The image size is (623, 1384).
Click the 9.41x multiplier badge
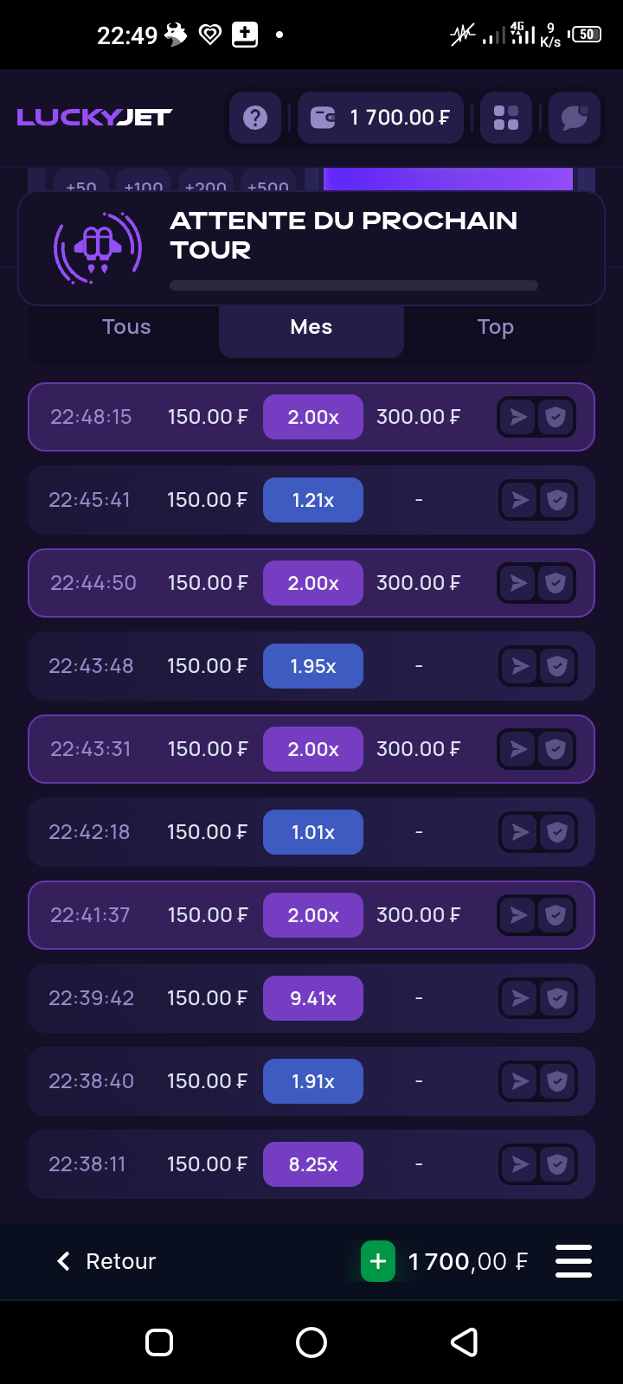tap(313, 998)
